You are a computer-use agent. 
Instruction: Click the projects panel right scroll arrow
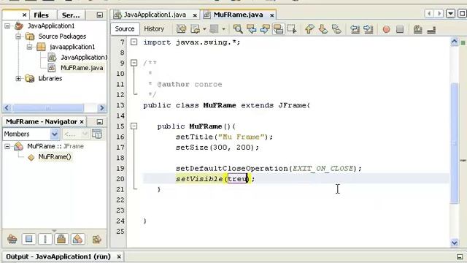click(102, 107)
